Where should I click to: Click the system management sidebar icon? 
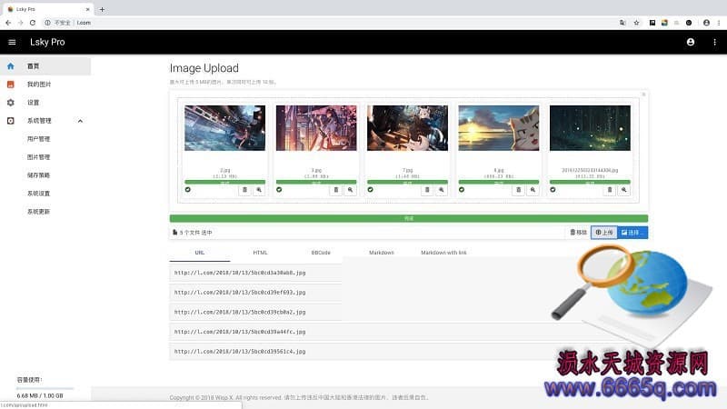click(x=11, y=121)
